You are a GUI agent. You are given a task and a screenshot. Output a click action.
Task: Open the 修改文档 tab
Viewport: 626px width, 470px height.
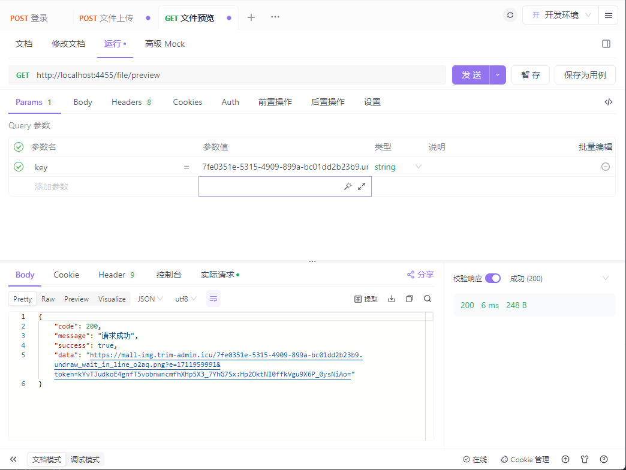68,44
